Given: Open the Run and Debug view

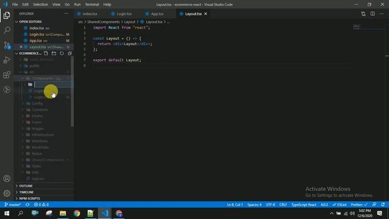Looking at the screenshot, I should pyautogui.click(x=7, y=60).
